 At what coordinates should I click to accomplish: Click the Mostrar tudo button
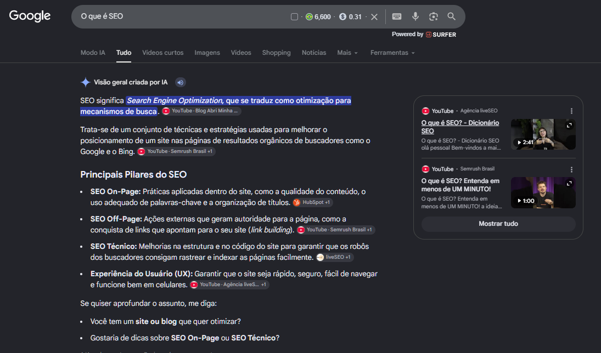pyautogui.click(x=498, y=224)
